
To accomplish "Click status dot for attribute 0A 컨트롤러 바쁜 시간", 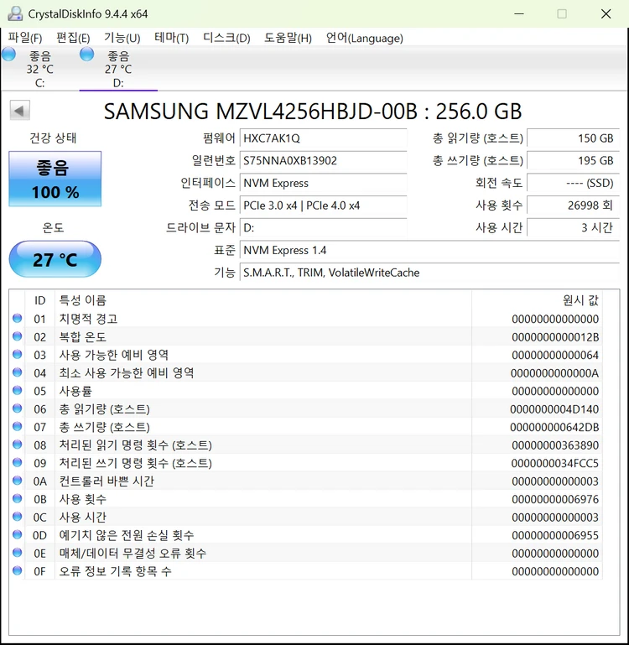I will pos(18,480).
